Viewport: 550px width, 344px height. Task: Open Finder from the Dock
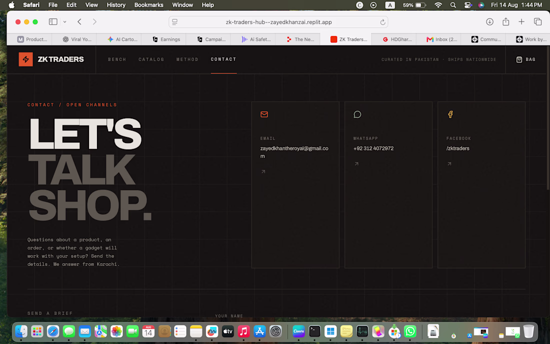tap(21, 331)
